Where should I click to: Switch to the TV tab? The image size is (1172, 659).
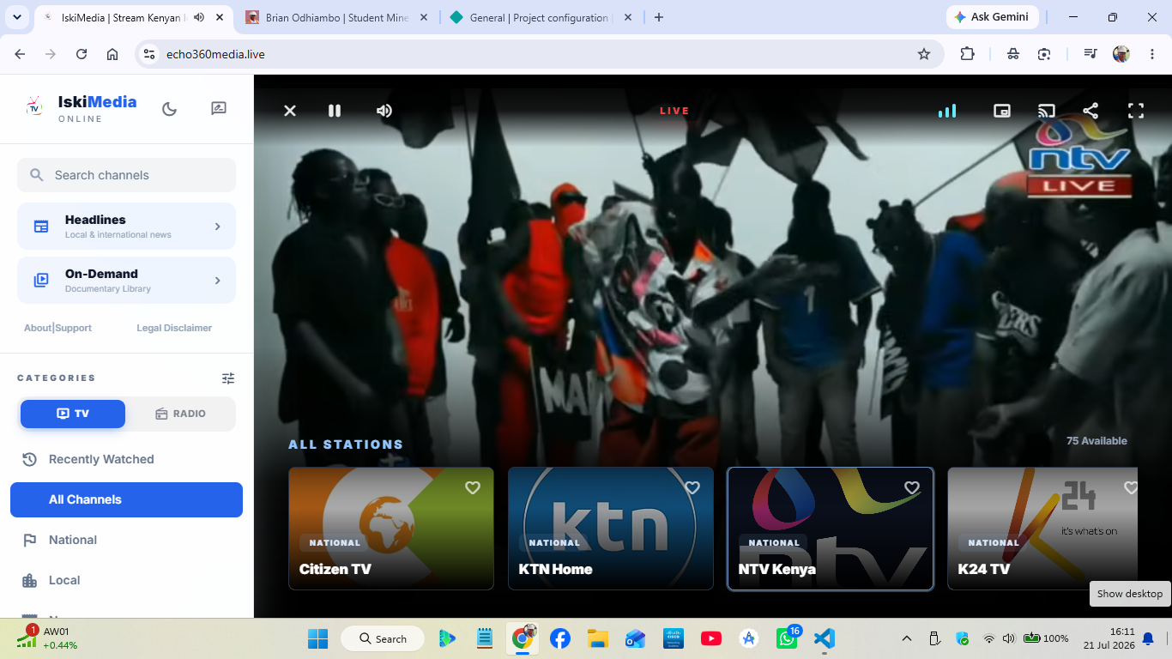(73, 414)
